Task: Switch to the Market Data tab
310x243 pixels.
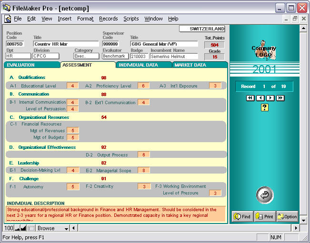Action: coord(190,65)
